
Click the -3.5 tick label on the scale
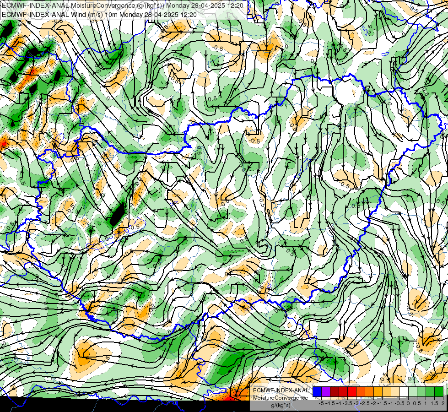[348, 403]
